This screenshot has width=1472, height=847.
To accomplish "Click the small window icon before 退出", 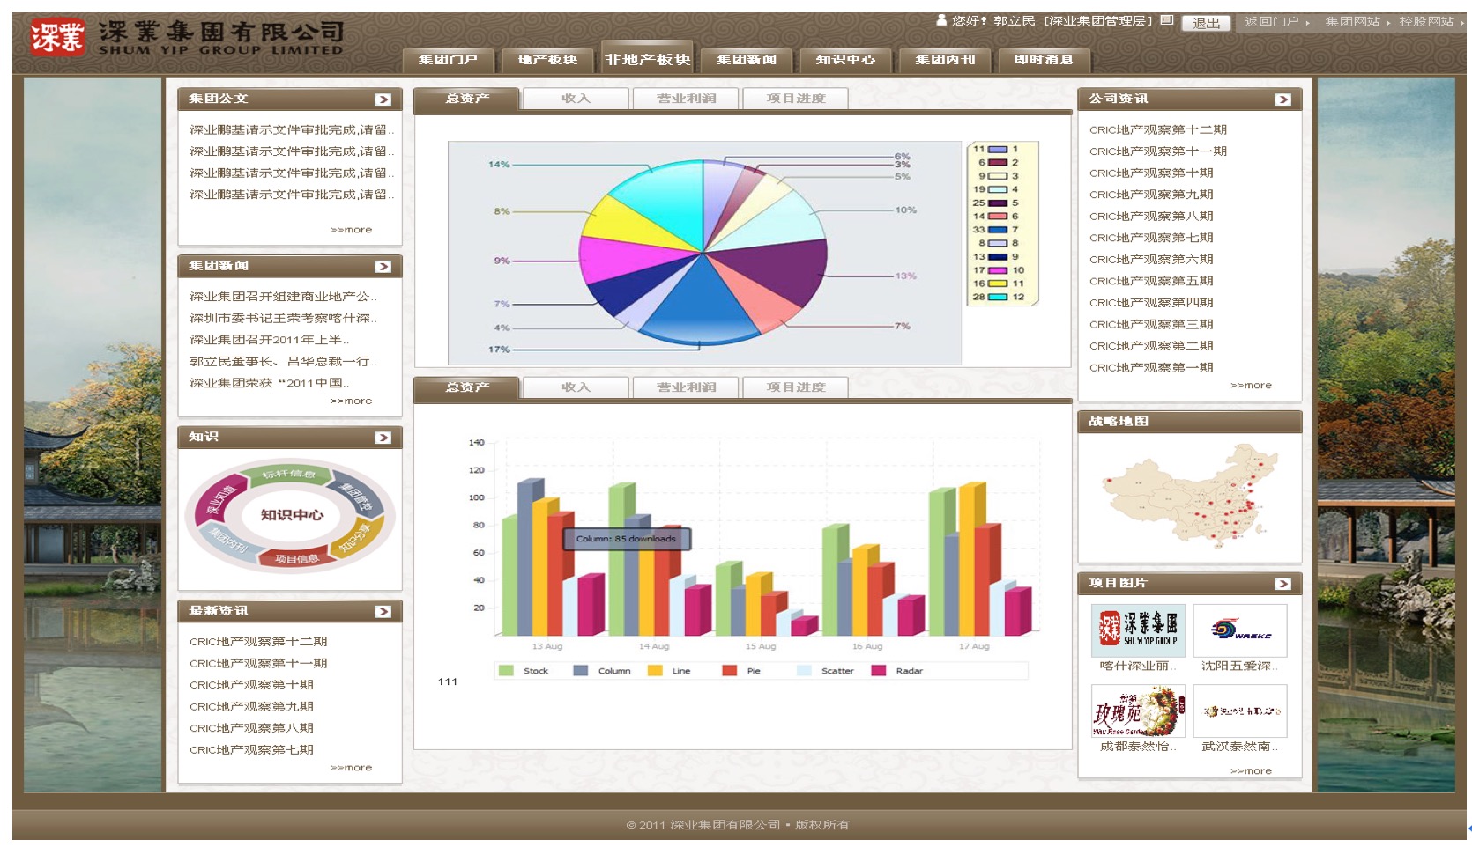I will (1167, 20).
